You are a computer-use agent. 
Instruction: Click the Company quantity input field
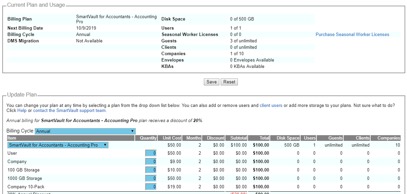(x=151, y=162)
